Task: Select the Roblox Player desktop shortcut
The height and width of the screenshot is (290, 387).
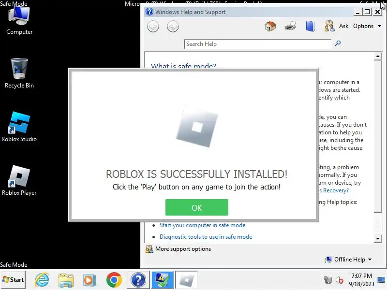Action: (19, 180)
